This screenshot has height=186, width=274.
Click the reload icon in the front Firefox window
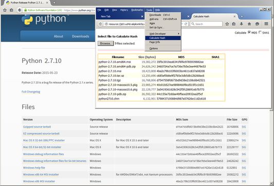pos(186,24)
